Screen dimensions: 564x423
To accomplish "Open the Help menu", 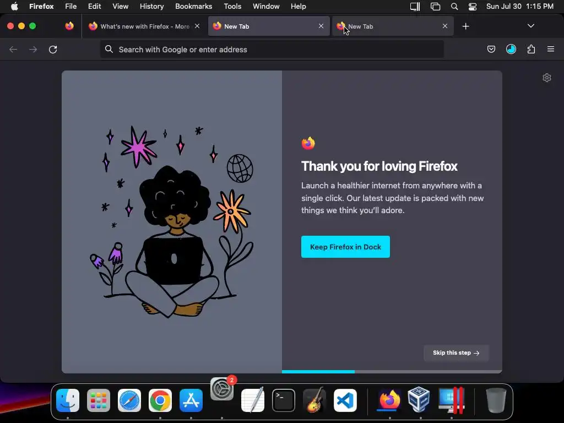I will [298, 6].
